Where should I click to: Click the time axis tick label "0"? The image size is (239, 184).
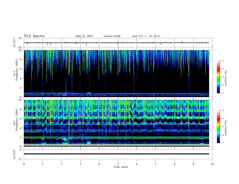click(24, 164)
